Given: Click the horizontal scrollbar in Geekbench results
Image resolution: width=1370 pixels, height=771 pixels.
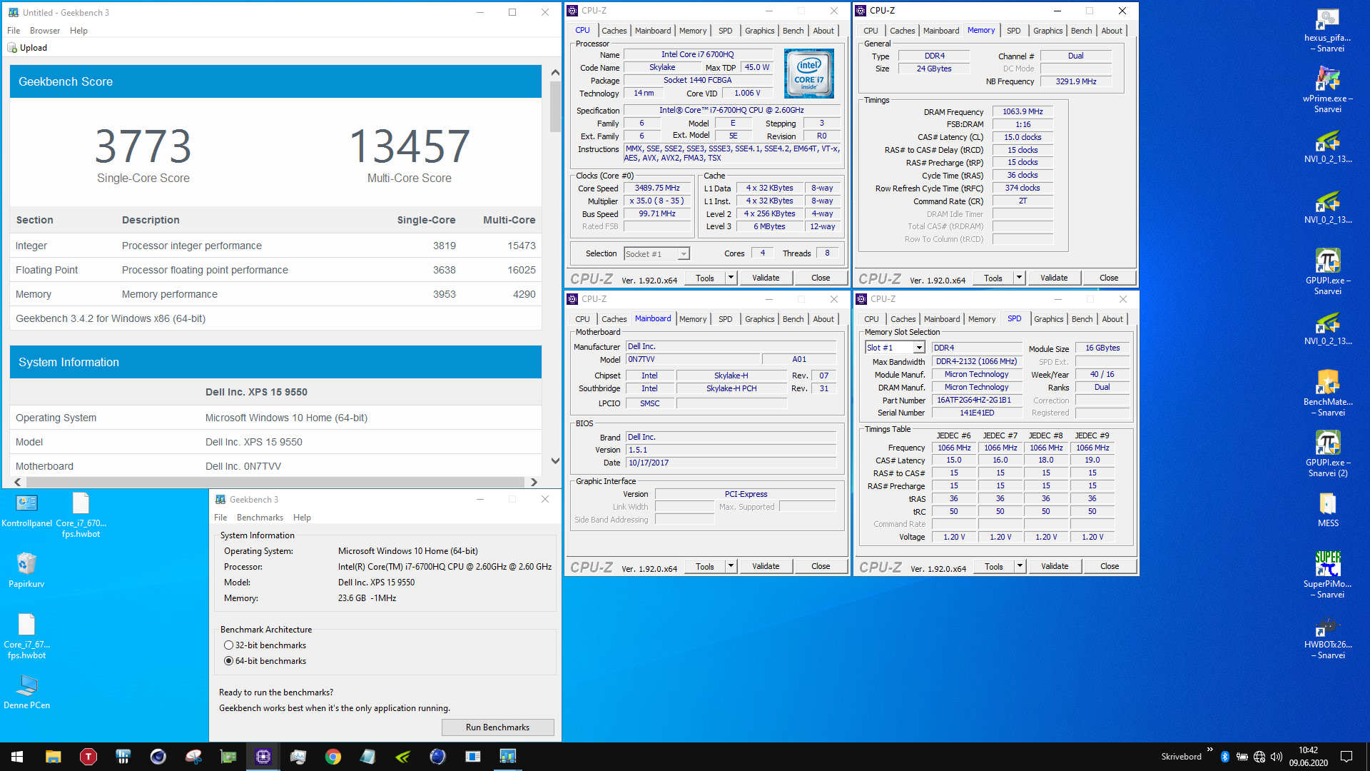Looking at the screenshot, I should [x=275, y=483].
